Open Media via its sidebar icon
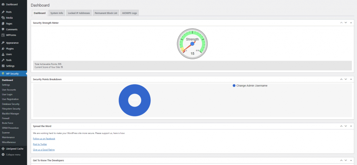 pos(3,17)
